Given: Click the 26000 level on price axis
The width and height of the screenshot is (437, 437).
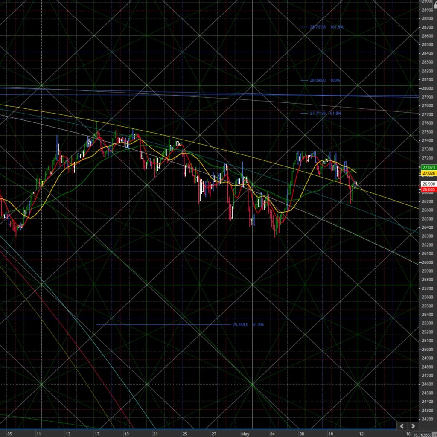Looking at the screenshot, I should tap(427, 262).
